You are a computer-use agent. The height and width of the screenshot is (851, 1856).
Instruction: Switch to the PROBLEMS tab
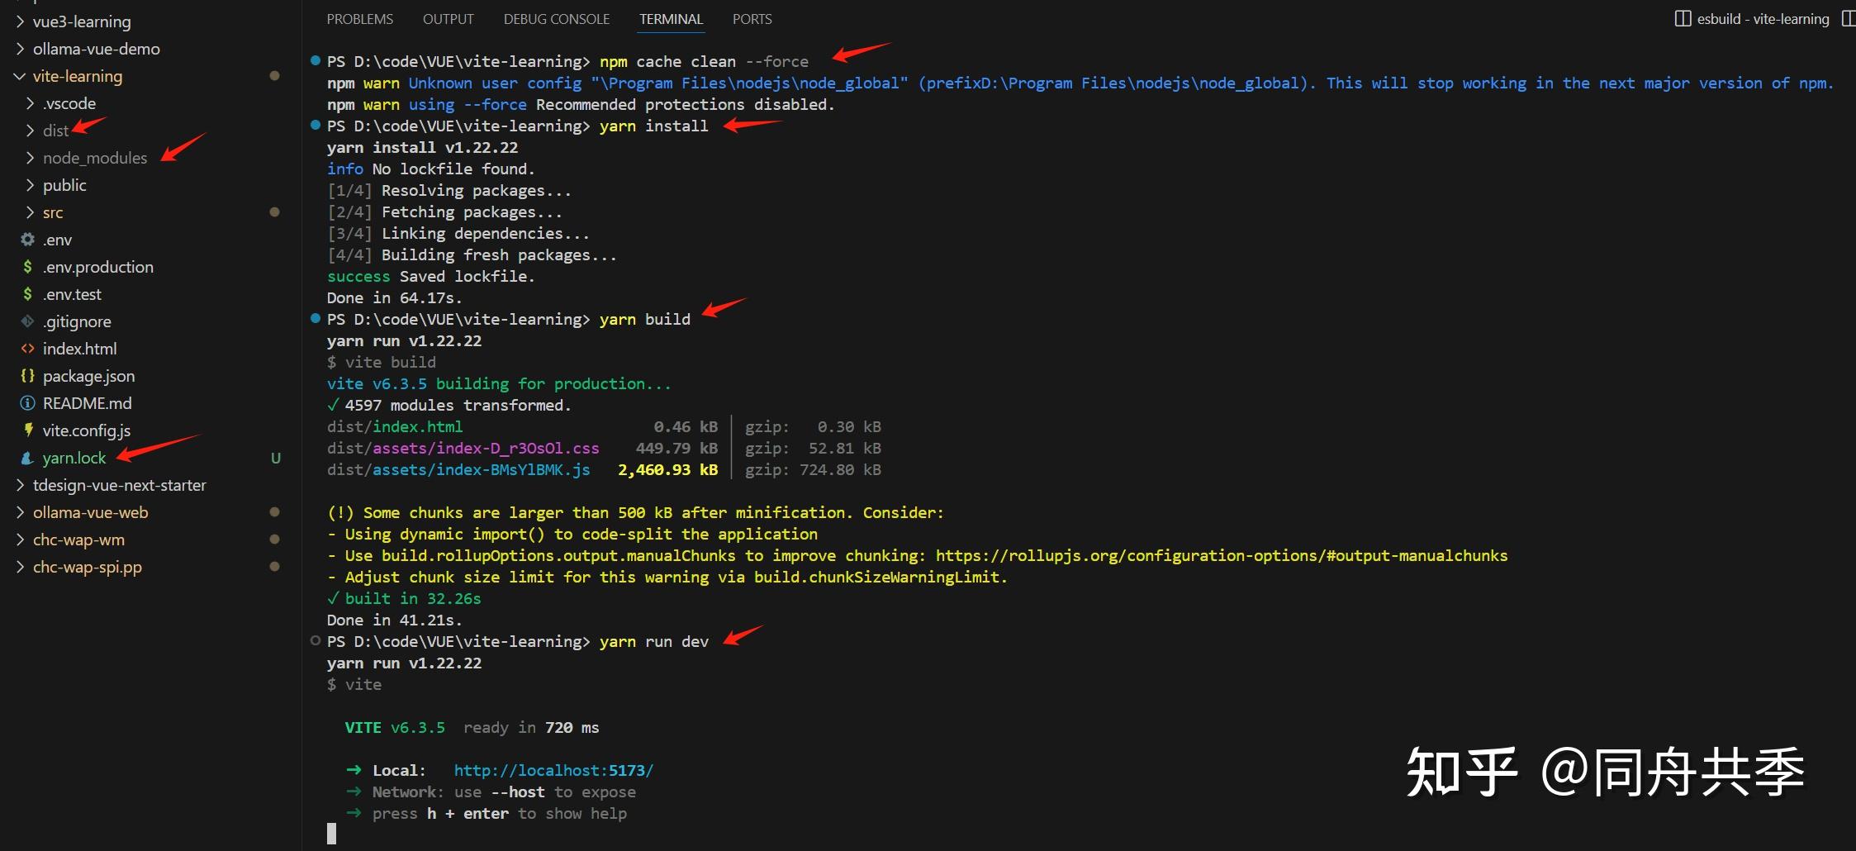pos(359,19)
